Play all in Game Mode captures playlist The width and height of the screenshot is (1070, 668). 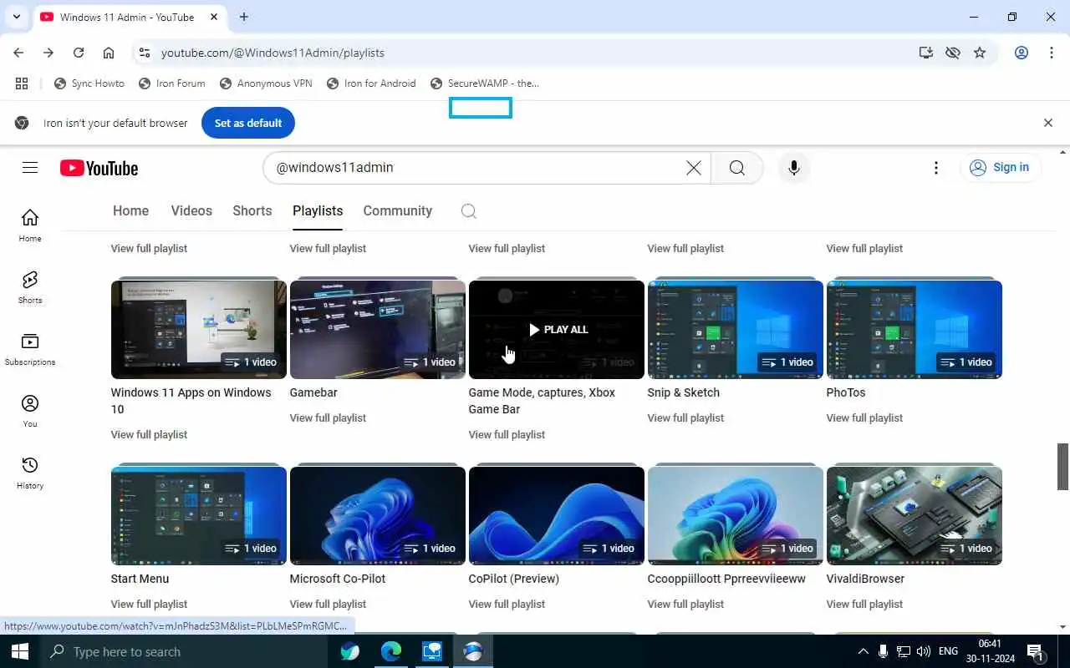[x=558, y=330]
